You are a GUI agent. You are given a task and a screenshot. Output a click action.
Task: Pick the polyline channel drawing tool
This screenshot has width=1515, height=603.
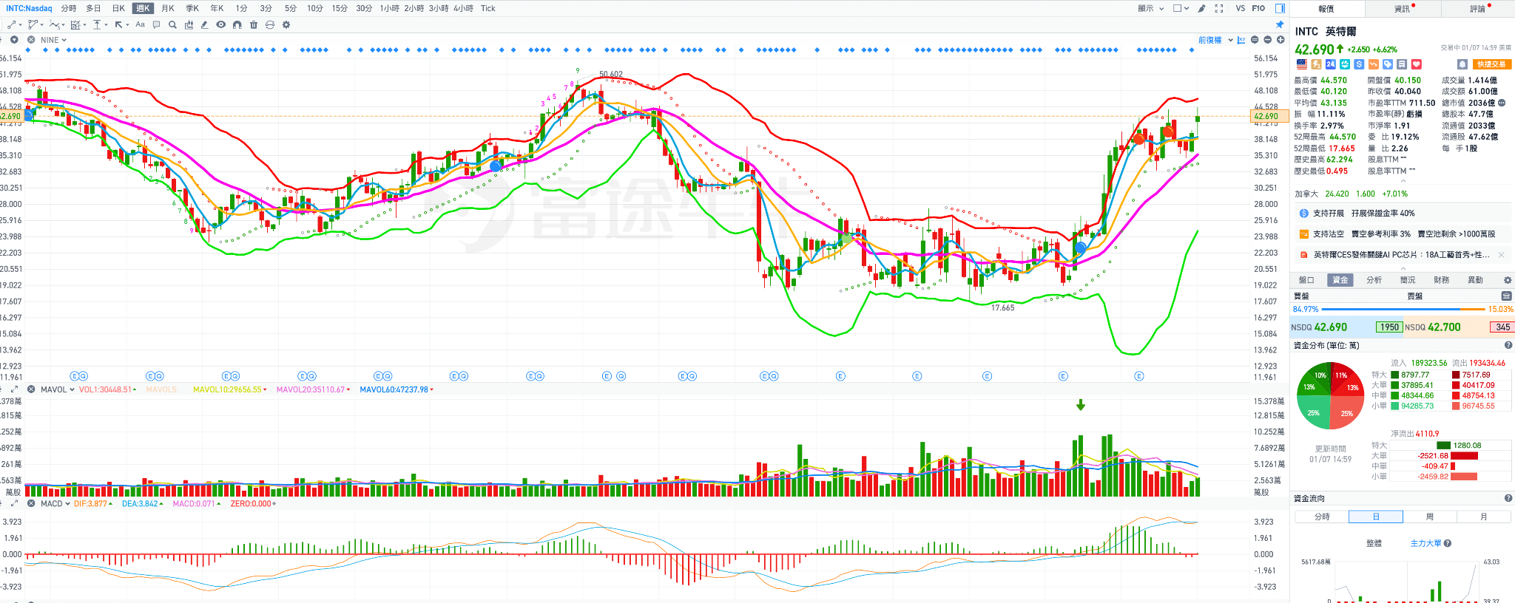pyautogui.click(x=33, y=24)
